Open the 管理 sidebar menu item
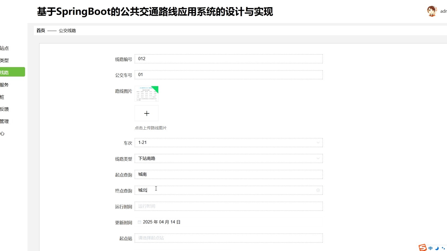The width and height of the screenshot is (447, 251). coord(5,121)
